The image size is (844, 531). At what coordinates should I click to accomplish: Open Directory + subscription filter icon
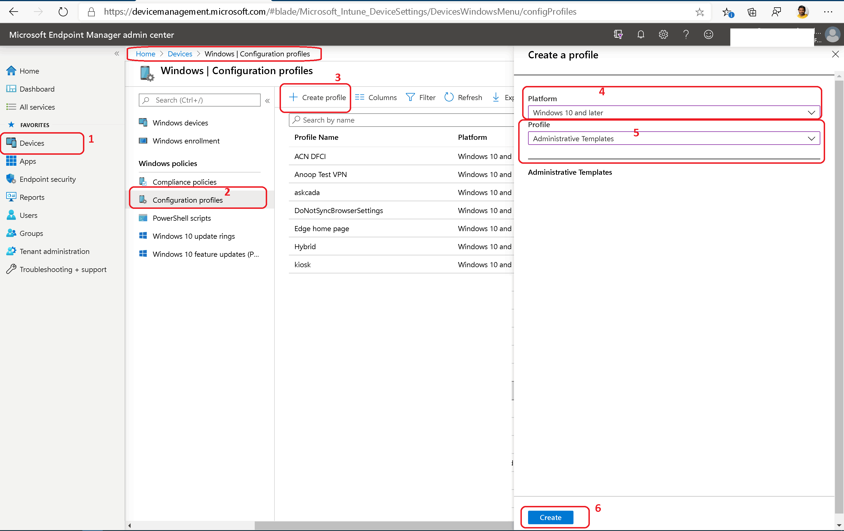[618, 34]
